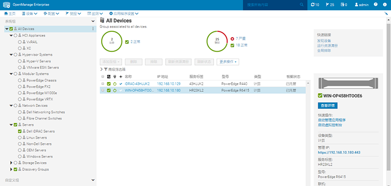
Task: Click the power icon of WIN-OP458HTOOE6 row
Action: 115,90
